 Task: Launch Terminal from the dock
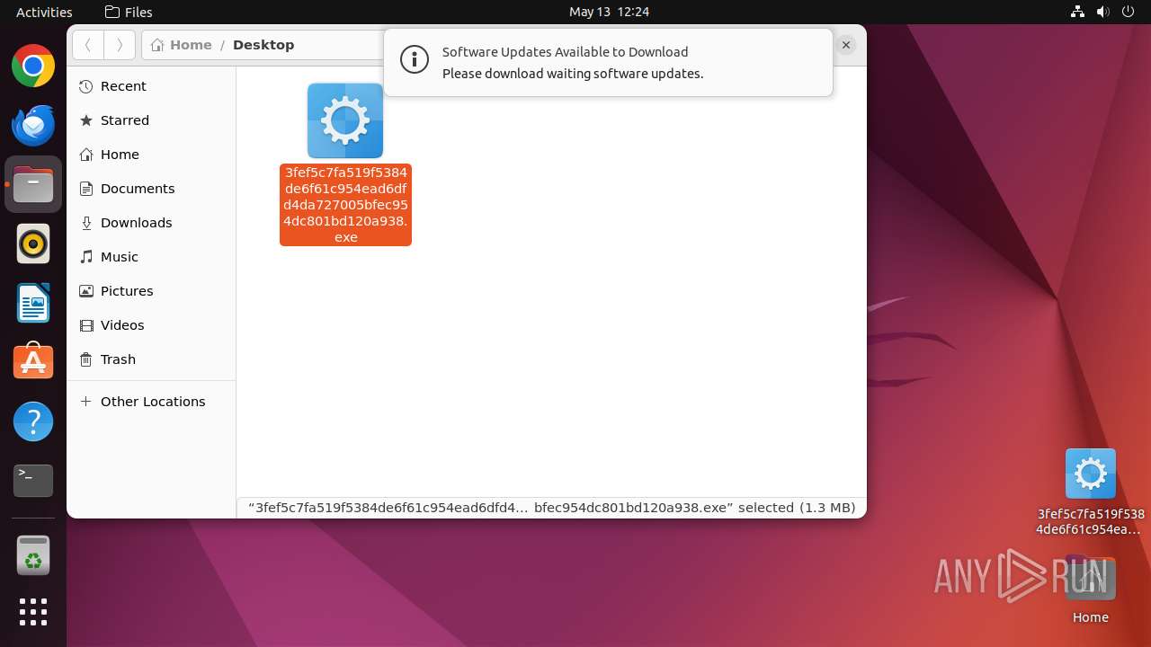pos(33,481)
